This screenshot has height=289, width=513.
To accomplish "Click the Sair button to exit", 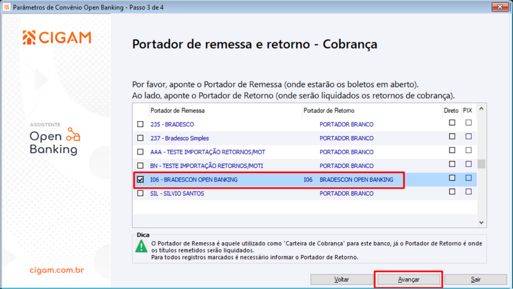I will pyautogui.click(x=476, y=279).
